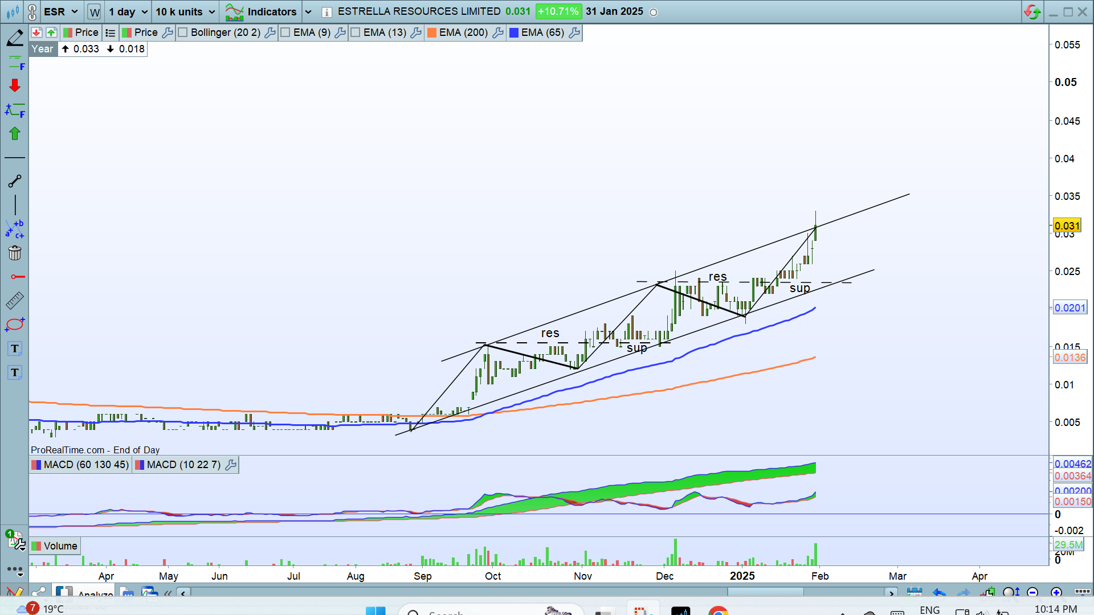Click the horizontal scrollbar left arrow
1094x615 pixels.
183,593
